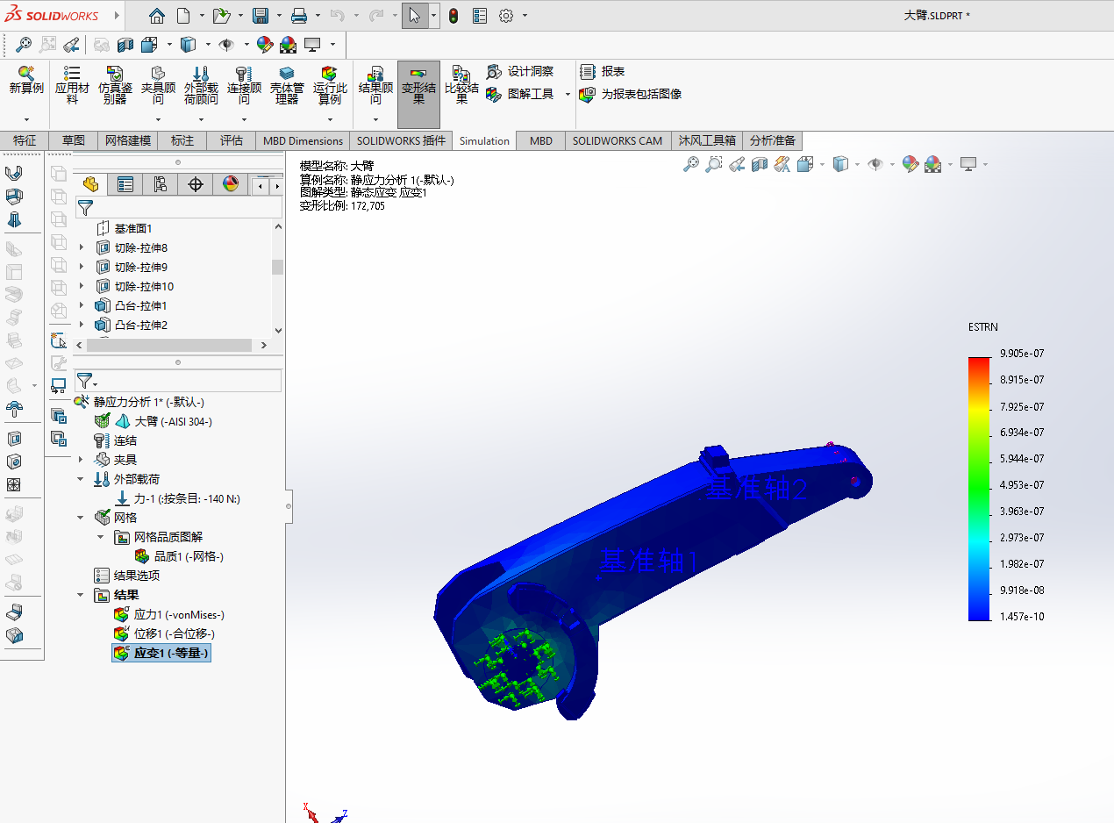Click Section View icon in top-left toolbar
This screenshot has width=1114, height=823.
125,45
